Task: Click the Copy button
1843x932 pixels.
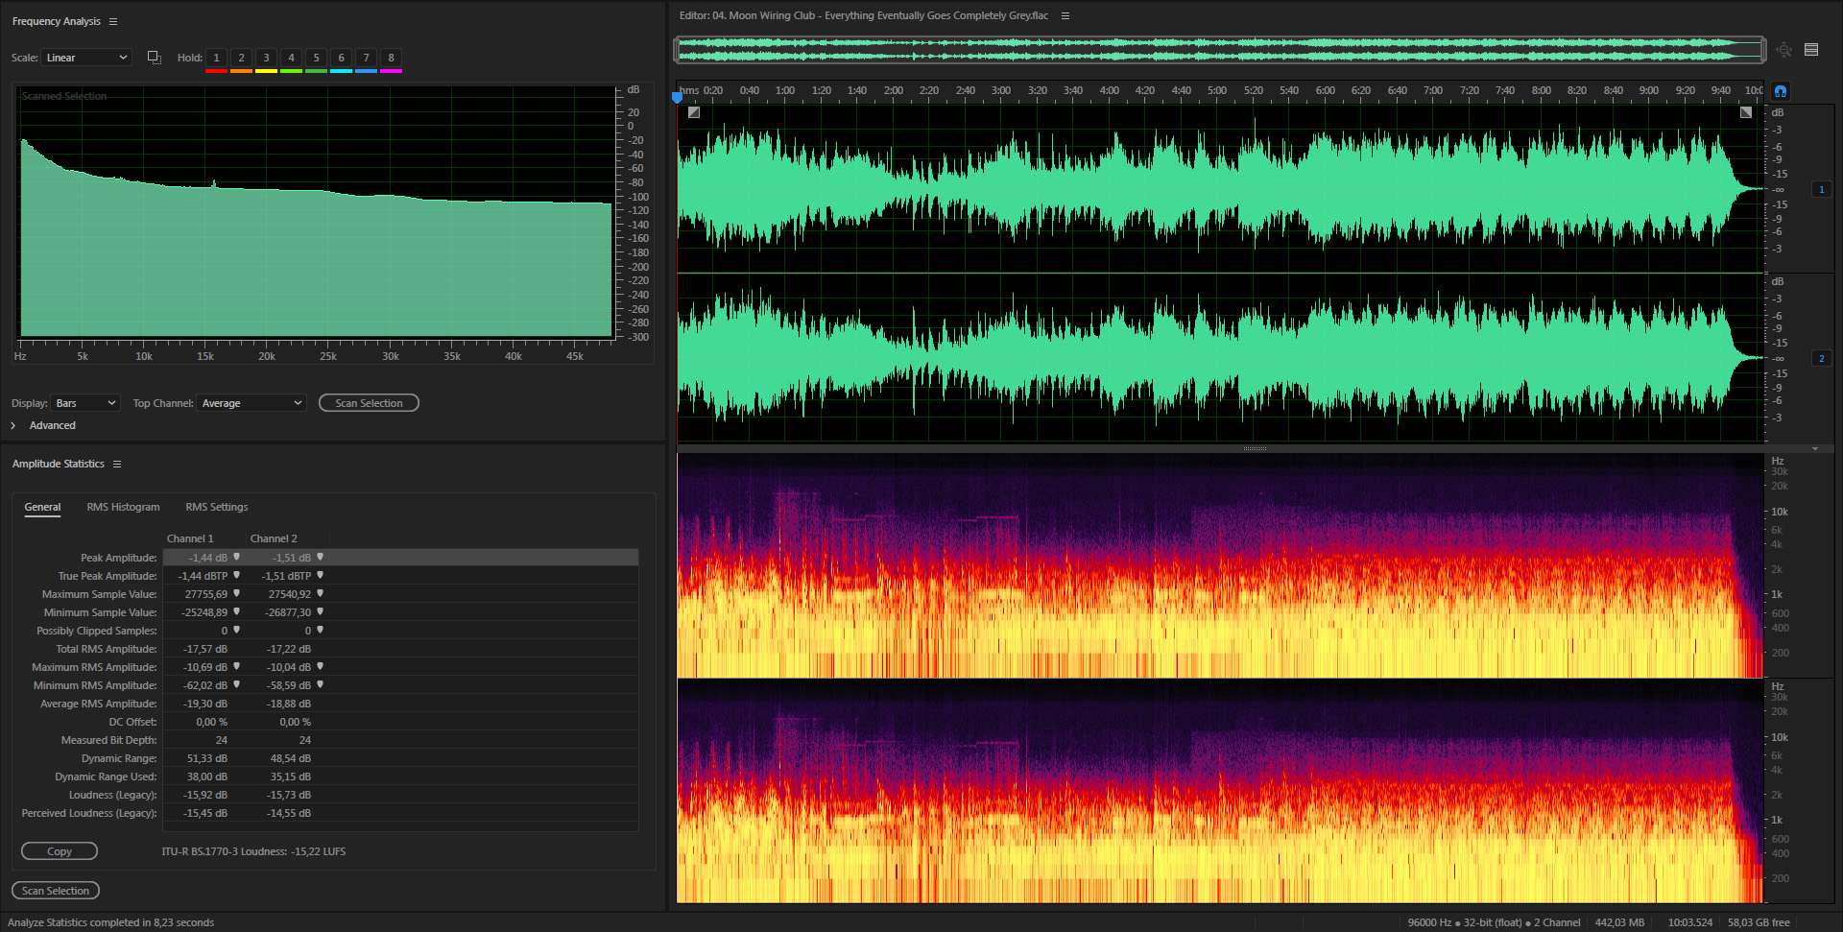Action: 60,851
